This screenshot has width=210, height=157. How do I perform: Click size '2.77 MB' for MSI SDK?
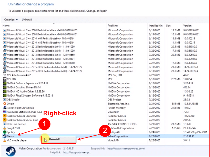(176, 79)
